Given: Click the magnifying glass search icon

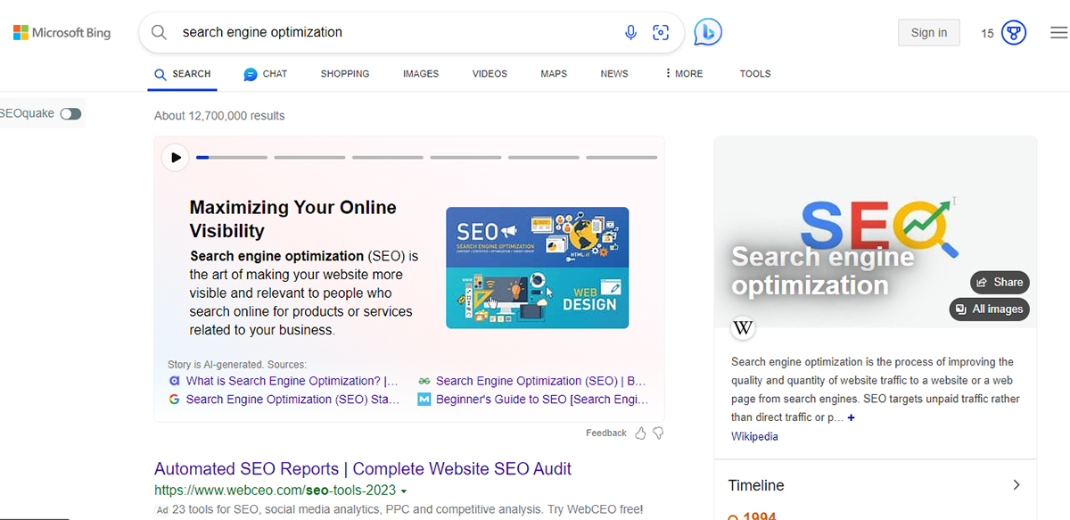Looking at the screenshot, I should [160, 33].
